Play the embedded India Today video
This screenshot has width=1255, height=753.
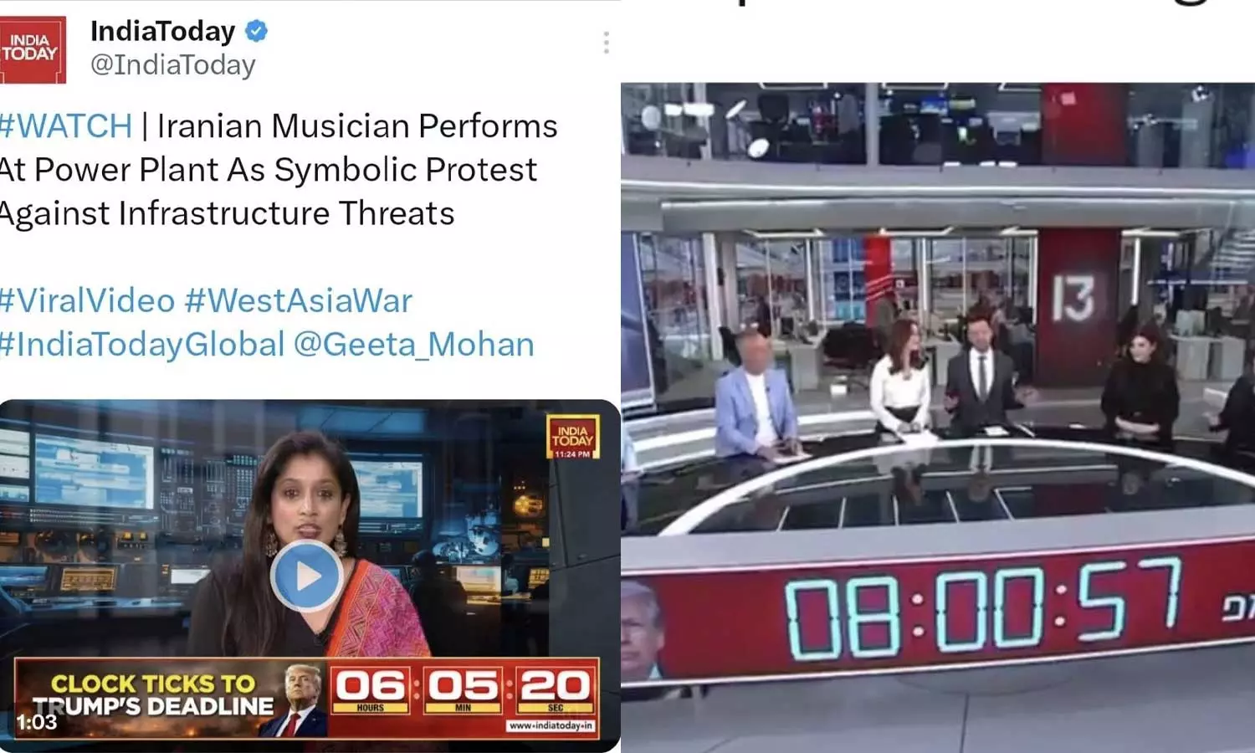tap(306, 576)
